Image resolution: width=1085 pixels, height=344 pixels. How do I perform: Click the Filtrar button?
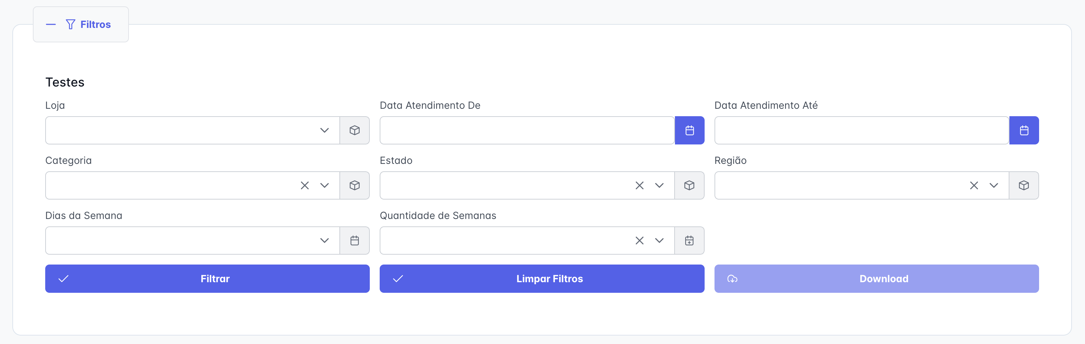point(207,279)
